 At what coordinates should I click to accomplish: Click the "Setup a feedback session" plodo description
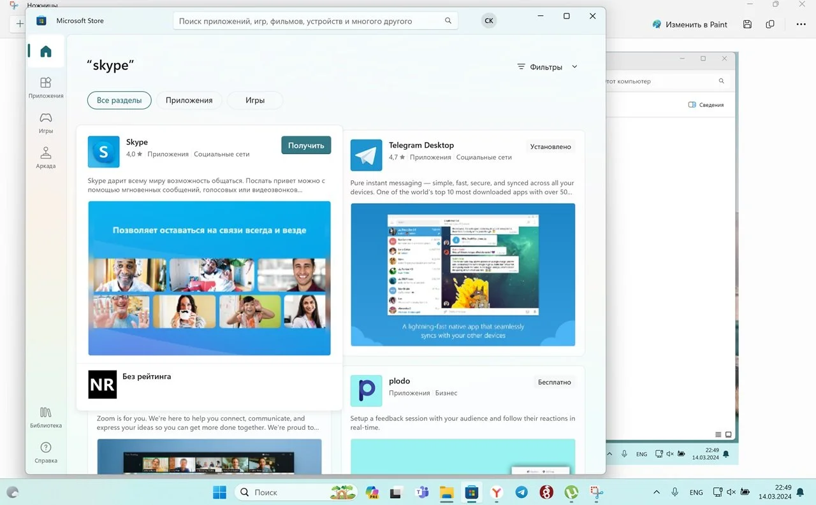(x=463, y=423)
